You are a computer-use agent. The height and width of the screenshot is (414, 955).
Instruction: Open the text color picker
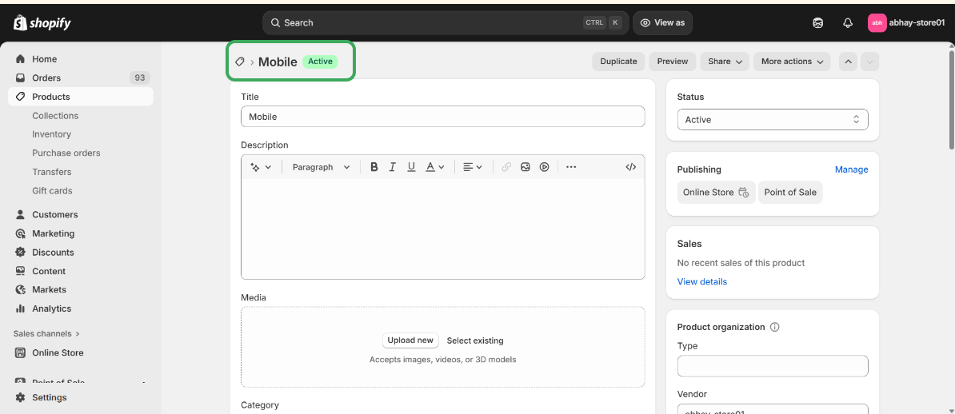coord(434,167)
